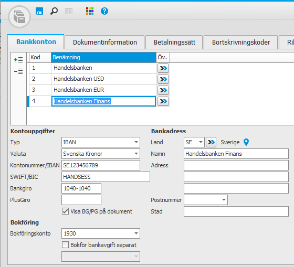294x267 pixels.
Task: Open the colorful grid icon in toolbar
Action: pyautogui.click(x=90, y=11)
